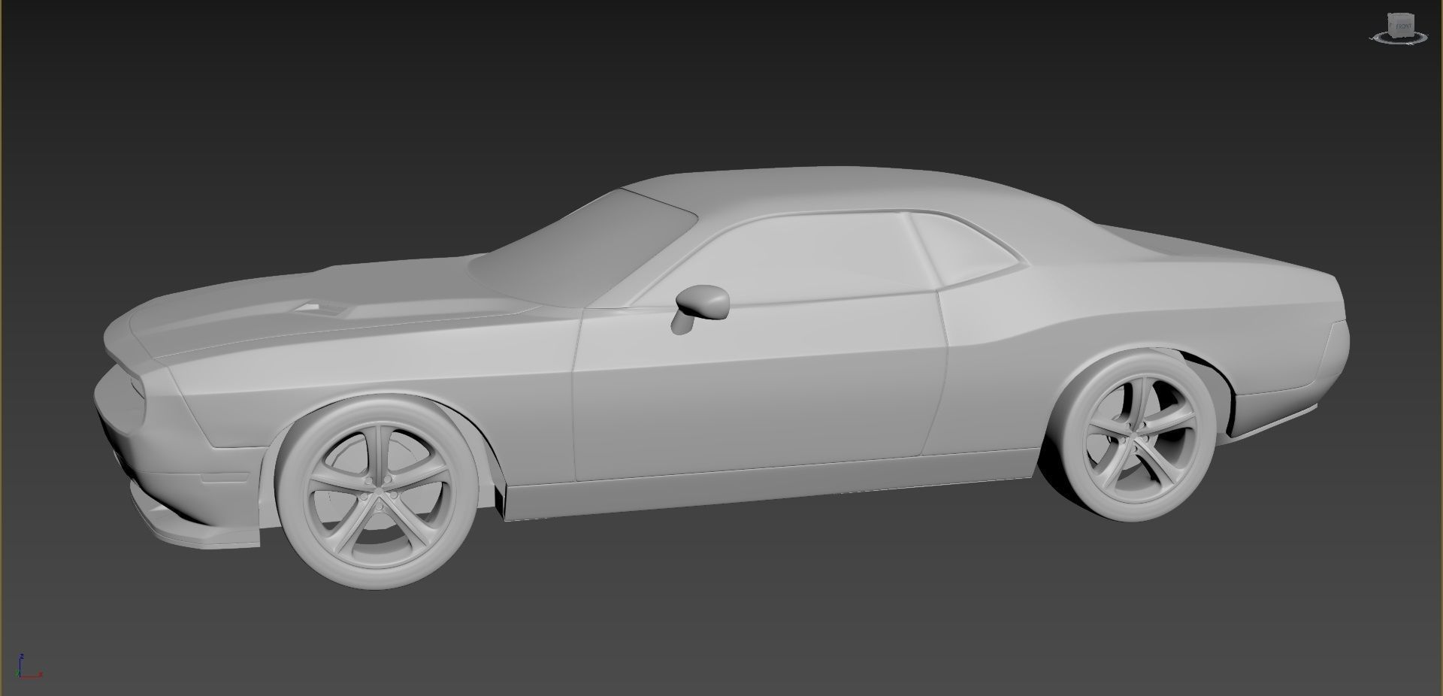Select the rear wheel rim
Viewport: 1443px width, 696px height.
click(1136, 436)
